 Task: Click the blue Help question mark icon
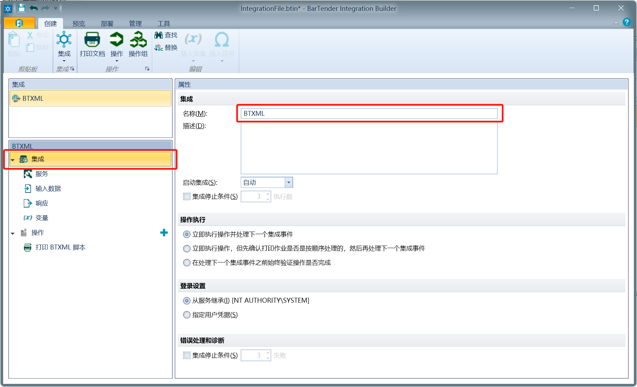(x=627, y=22)
